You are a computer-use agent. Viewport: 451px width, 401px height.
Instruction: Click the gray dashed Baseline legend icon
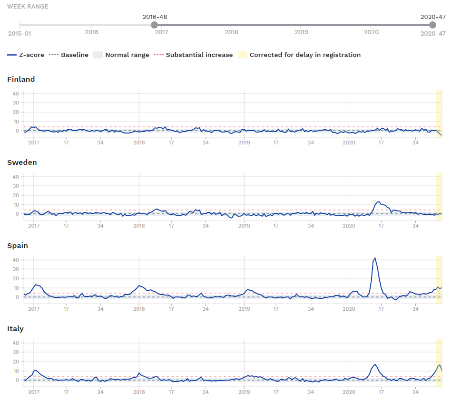(x=53, y=55)
